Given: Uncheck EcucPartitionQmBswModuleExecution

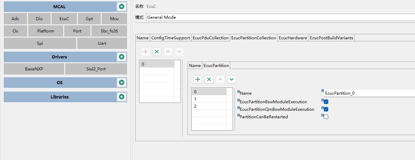Looking at the screenshot, I should (326, 109).
